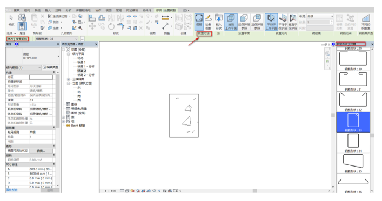Click the quantity stepper in ribbon
382x201 pixels.
point(332,22)
